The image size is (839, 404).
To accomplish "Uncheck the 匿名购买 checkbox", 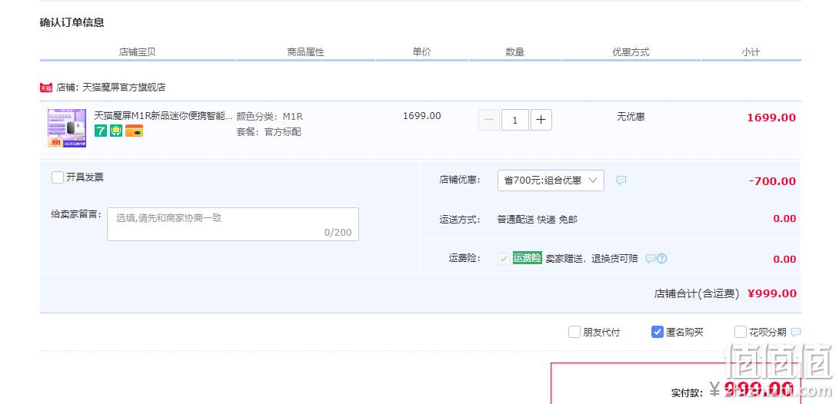I will tap(657, 332).
